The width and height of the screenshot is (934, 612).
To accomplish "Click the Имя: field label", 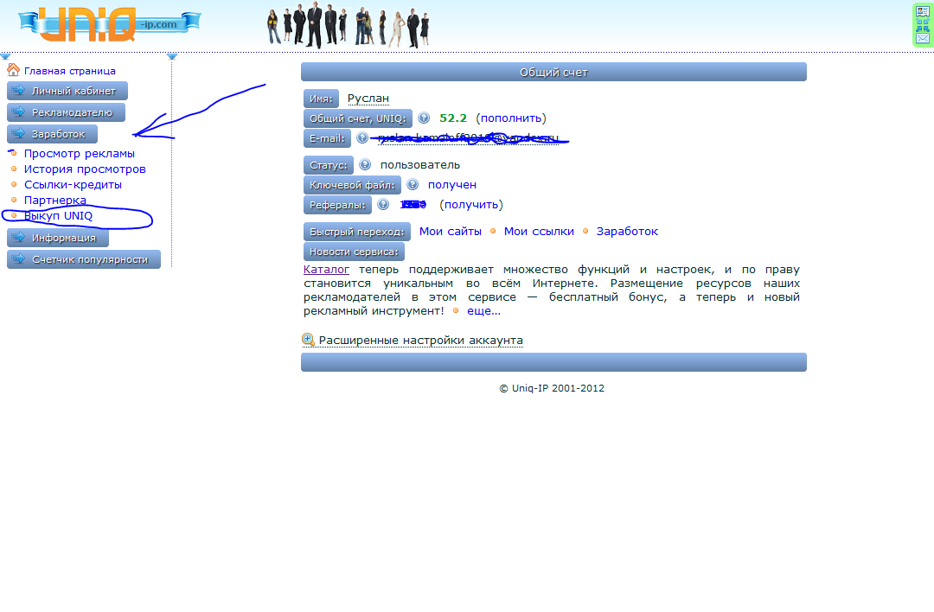I will [x=321, y=99].
